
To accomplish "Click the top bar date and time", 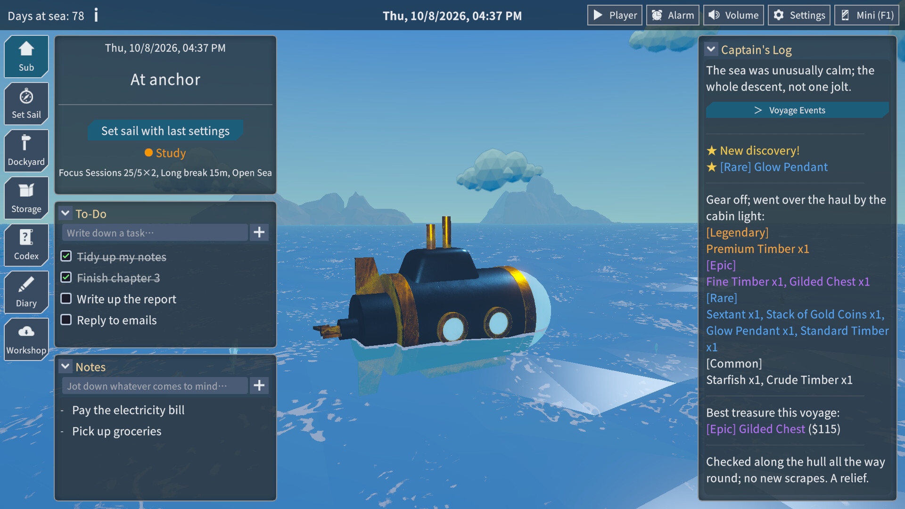I will pos(452,16).
